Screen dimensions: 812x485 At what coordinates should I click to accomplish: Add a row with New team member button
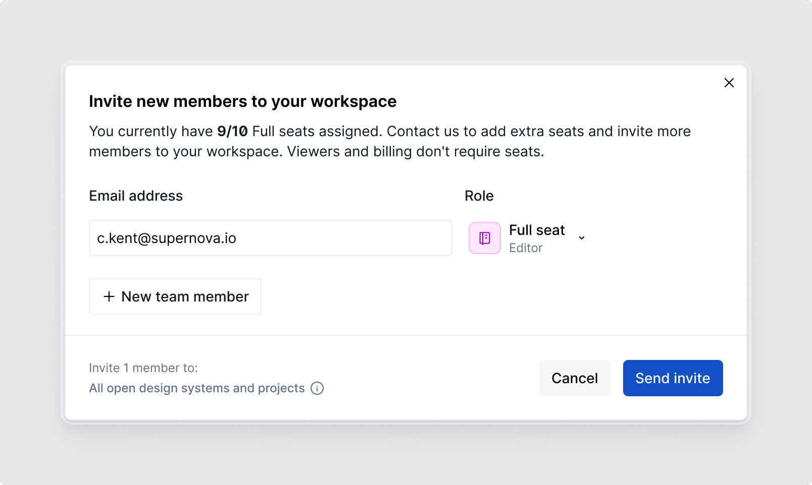[175, 296]
